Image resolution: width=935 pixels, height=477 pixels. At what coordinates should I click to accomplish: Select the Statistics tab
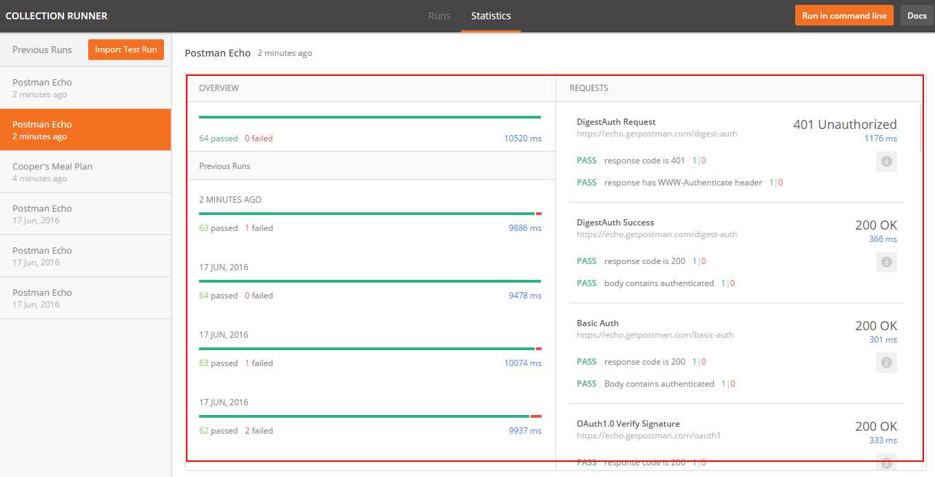491,16
